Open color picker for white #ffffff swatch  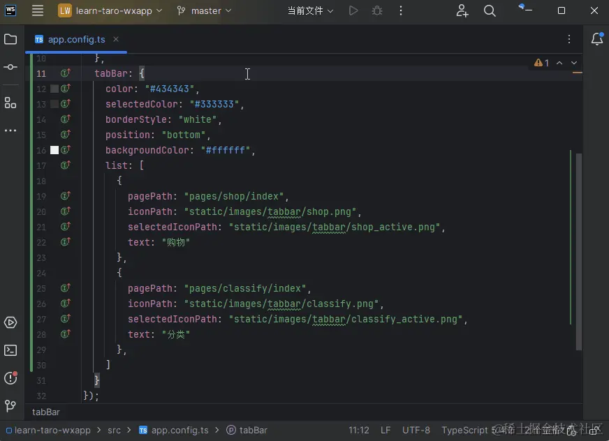click(54, 150)
